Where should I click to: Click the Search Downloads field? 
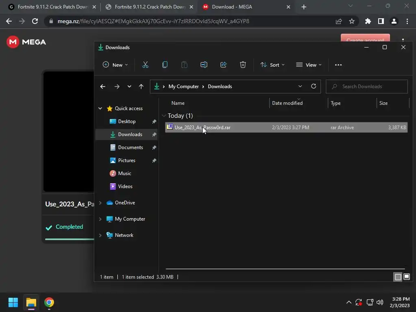[x=367, y=87]
